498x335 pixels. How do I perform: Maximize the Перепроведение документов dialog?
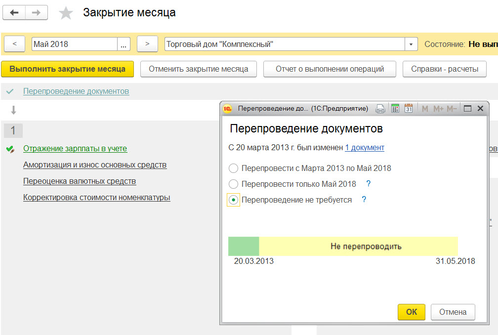(467, 109)
